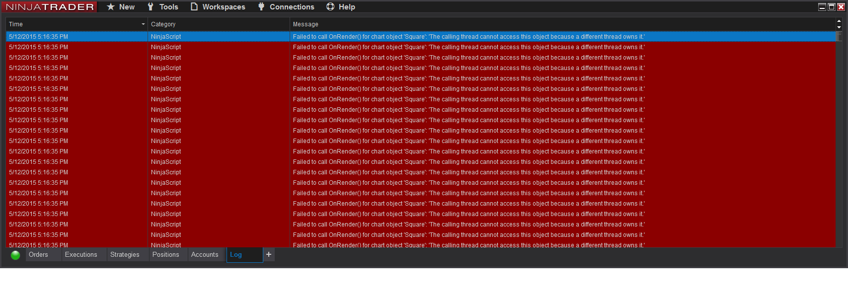Click the green connection status icon
The image size is (848, 298).
(15, 255)
